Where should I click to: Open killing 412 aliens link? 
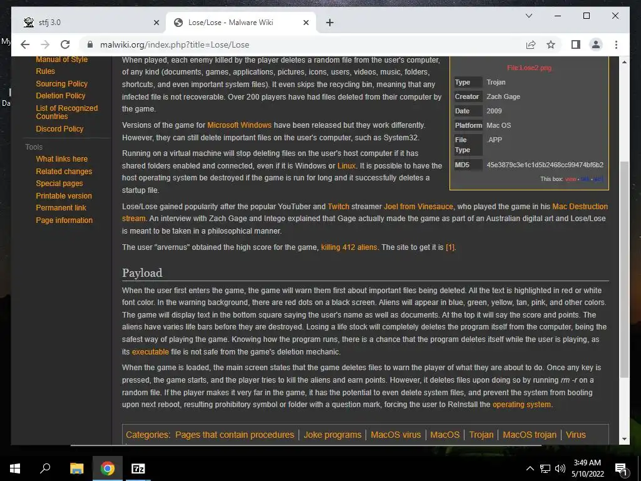349,247
